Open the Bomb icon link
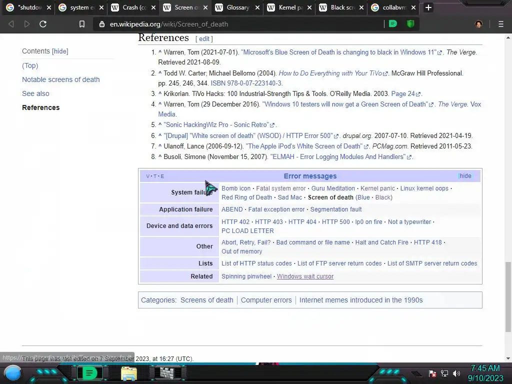 (236, 188)
